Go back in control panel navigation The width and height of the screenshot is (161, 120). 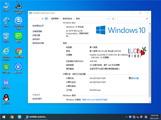click(31, 19)
